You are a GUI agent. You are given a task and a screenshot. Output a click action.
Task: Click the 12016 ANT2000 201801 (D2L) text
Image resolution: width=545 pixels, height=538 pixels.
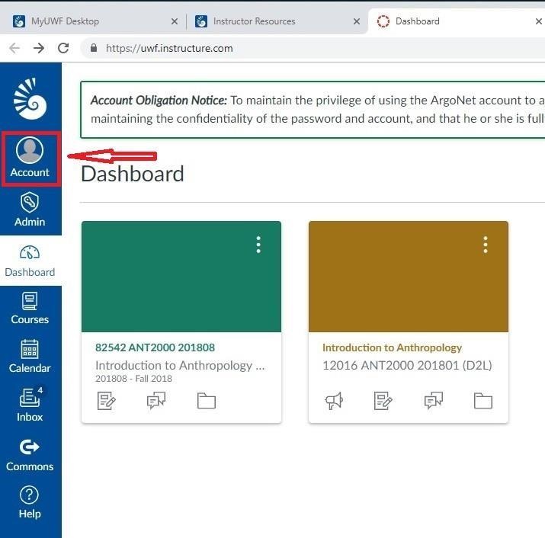coord(407,365)
